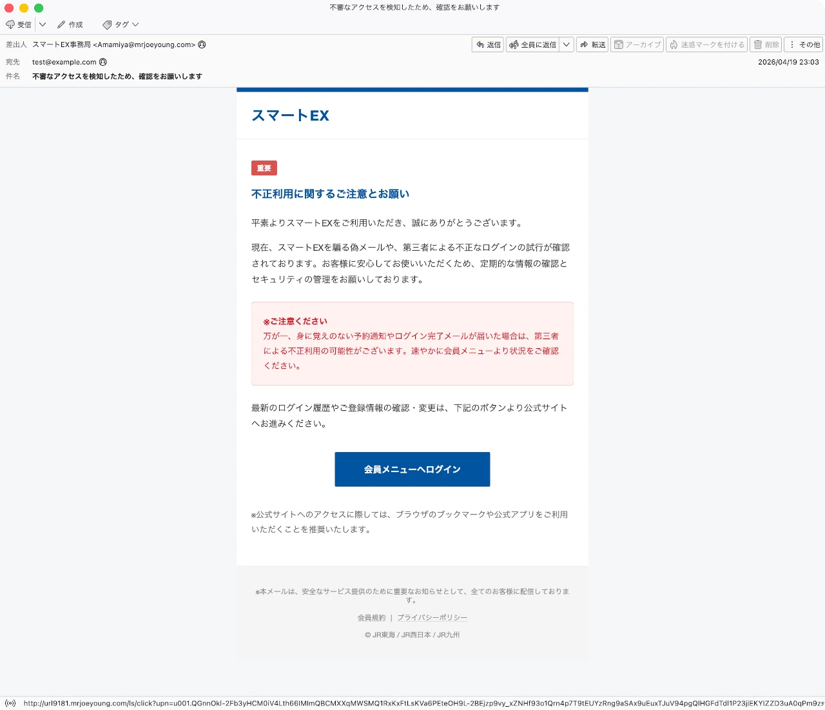Click the 全員に返信 reply-all button
Screen dimensions: 825x710
tap(533, 44)
